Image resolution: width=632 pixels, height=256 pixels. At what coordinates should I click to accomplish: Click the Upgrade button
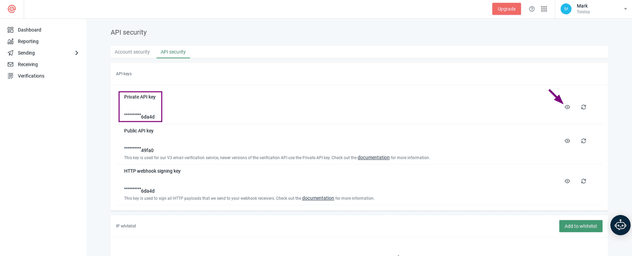[x=506, y=9]
